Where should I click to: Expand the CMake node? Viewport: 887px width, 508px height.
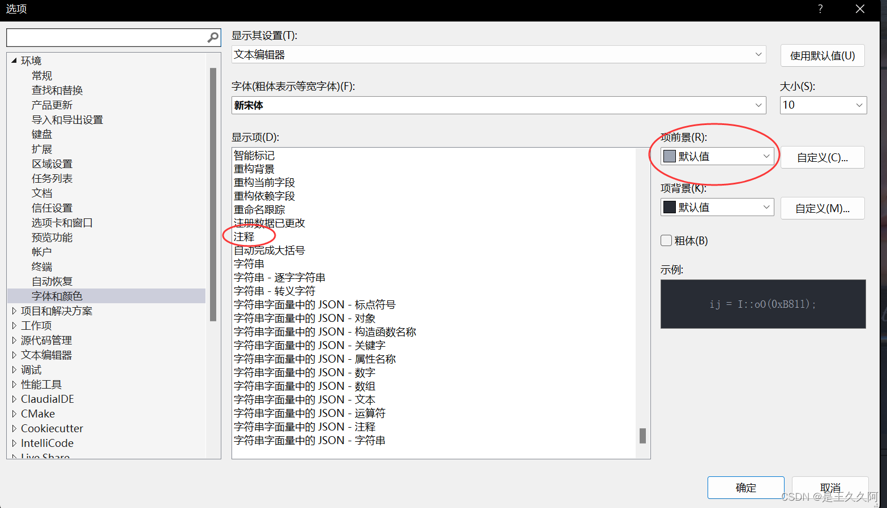click(14, 414)
